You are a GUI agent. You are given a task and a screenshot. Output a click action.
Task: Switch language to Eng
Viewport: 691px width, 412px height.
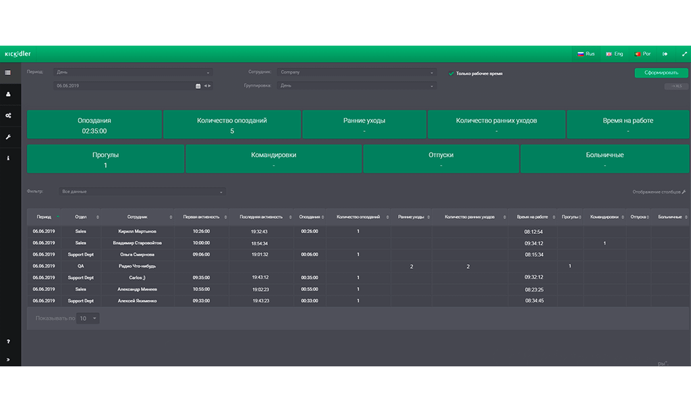(x=614, y=54)
